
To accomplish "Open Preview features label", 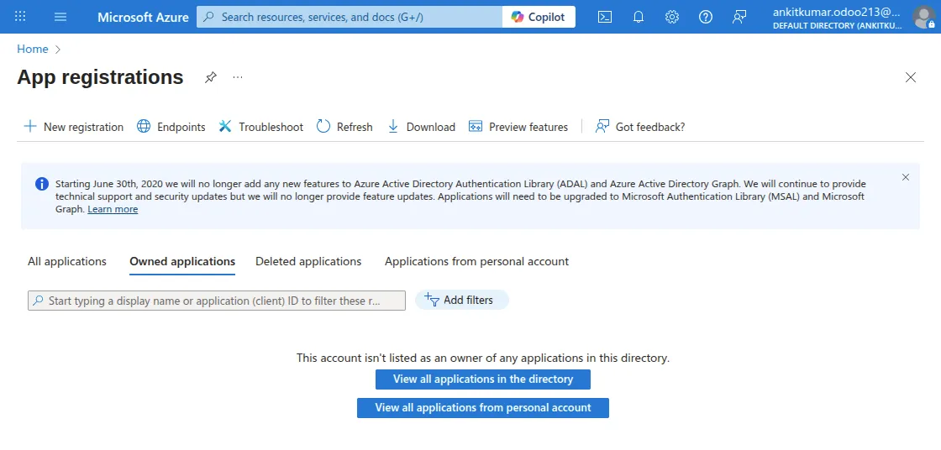I will pos(528,128).
